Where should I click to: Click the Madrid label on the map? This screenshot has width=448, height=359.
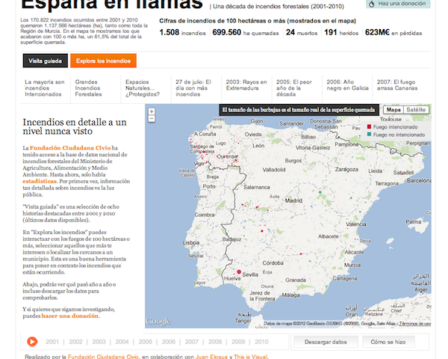point(293,200)
